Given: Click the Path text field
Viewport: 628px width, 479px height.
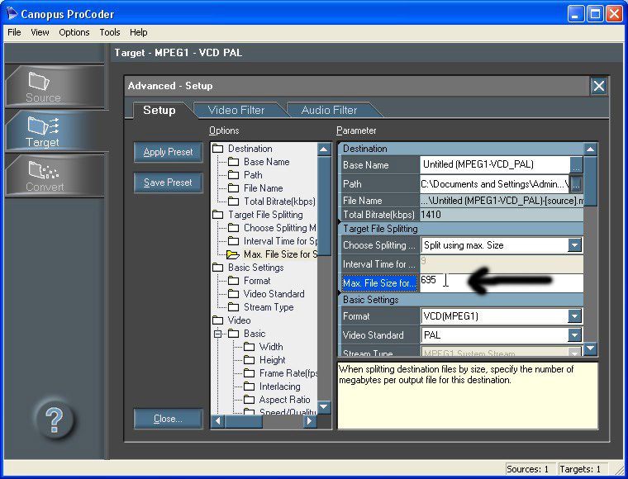Looking at the screenshot, I should (495, 183).
